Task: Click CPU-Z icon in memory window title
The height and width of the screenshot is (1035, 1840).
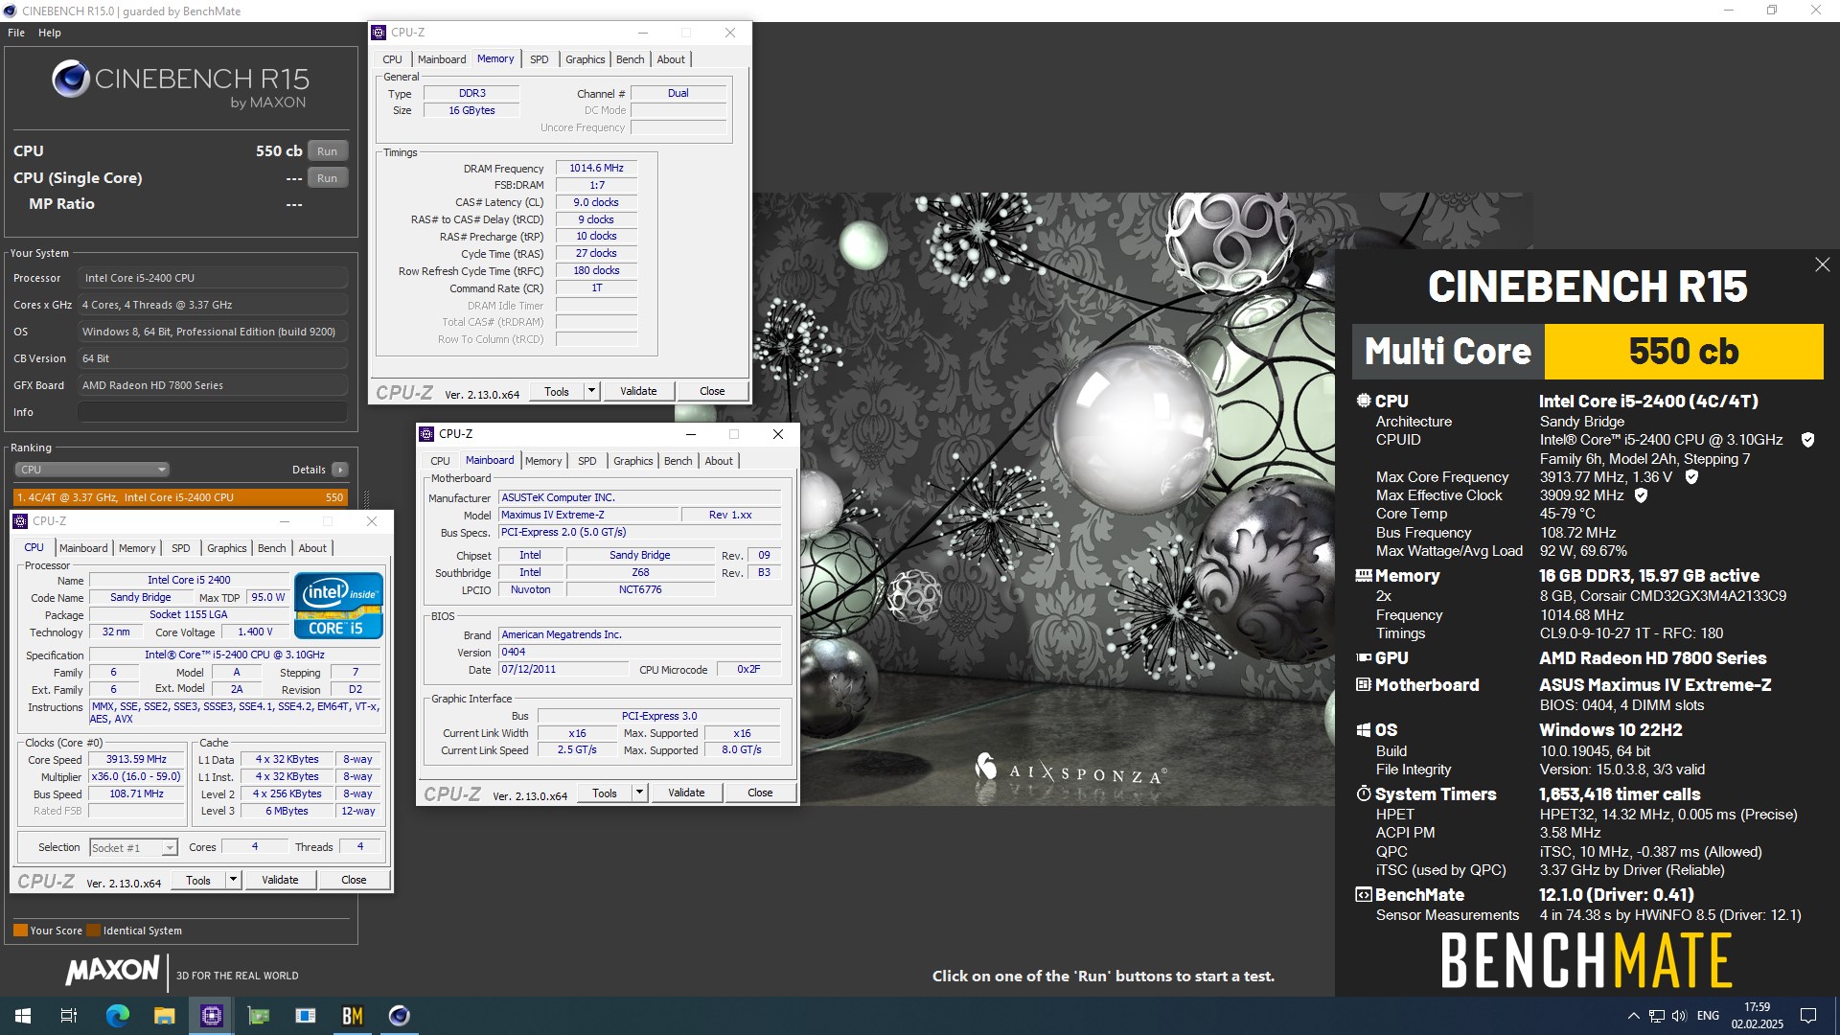Action: click(x=379, y=32)
